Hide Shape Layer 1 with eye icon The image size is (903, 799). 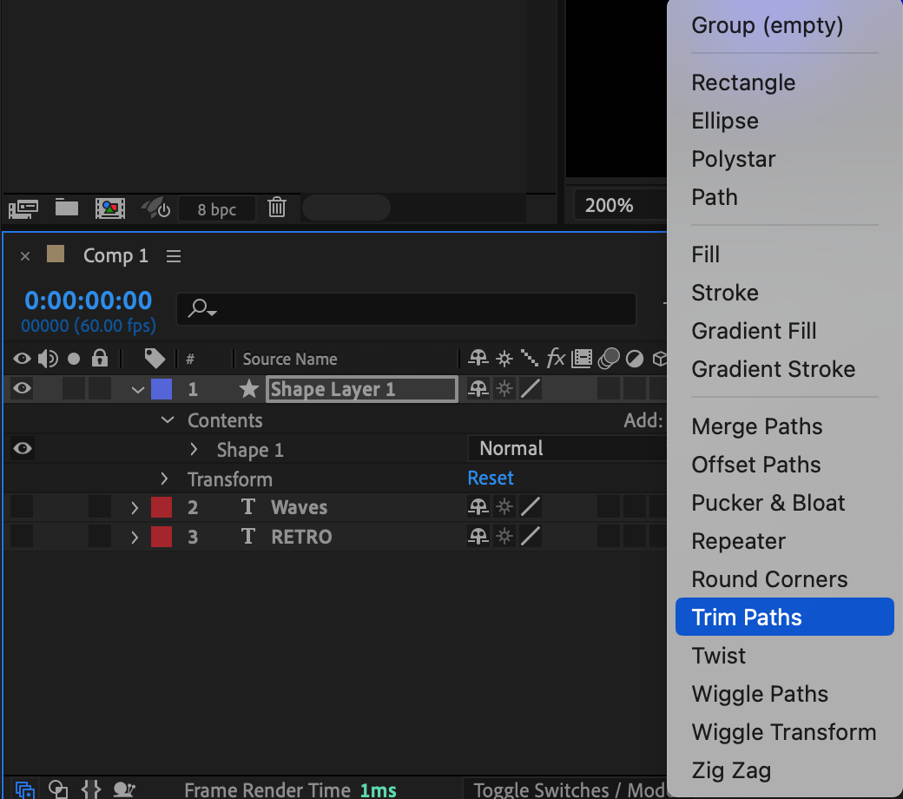coord(22,389)
